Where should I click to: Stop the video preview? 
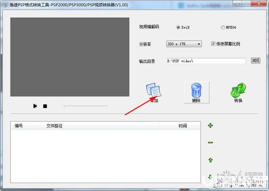[x=45, y=106]
